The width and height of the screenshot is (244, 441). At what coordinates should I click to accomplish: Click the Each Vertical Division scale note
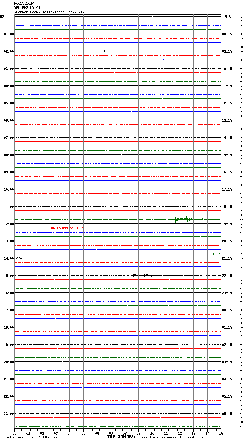click(x=36, y=437)
